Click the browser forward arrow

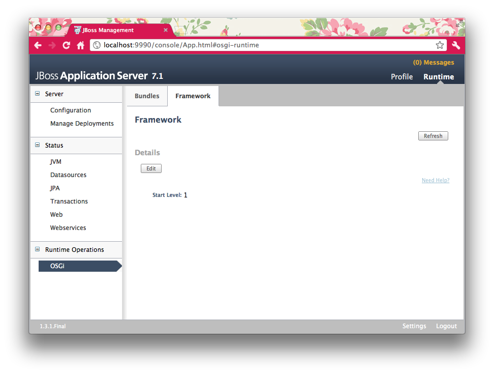coord(52,45)
